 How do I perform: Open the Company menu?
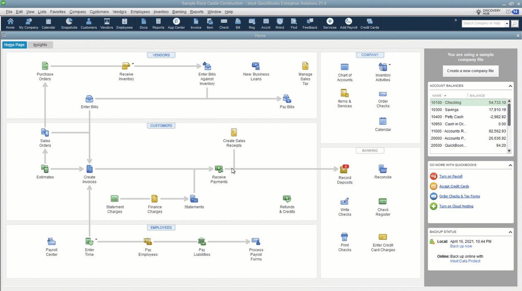(78, 12)
